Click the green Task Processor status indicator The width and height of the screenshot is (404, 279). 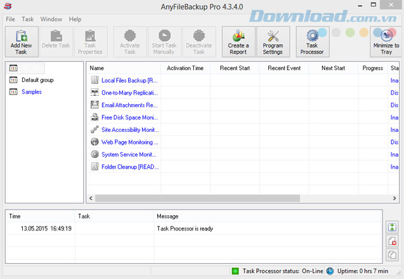click(x=235, y=271)
